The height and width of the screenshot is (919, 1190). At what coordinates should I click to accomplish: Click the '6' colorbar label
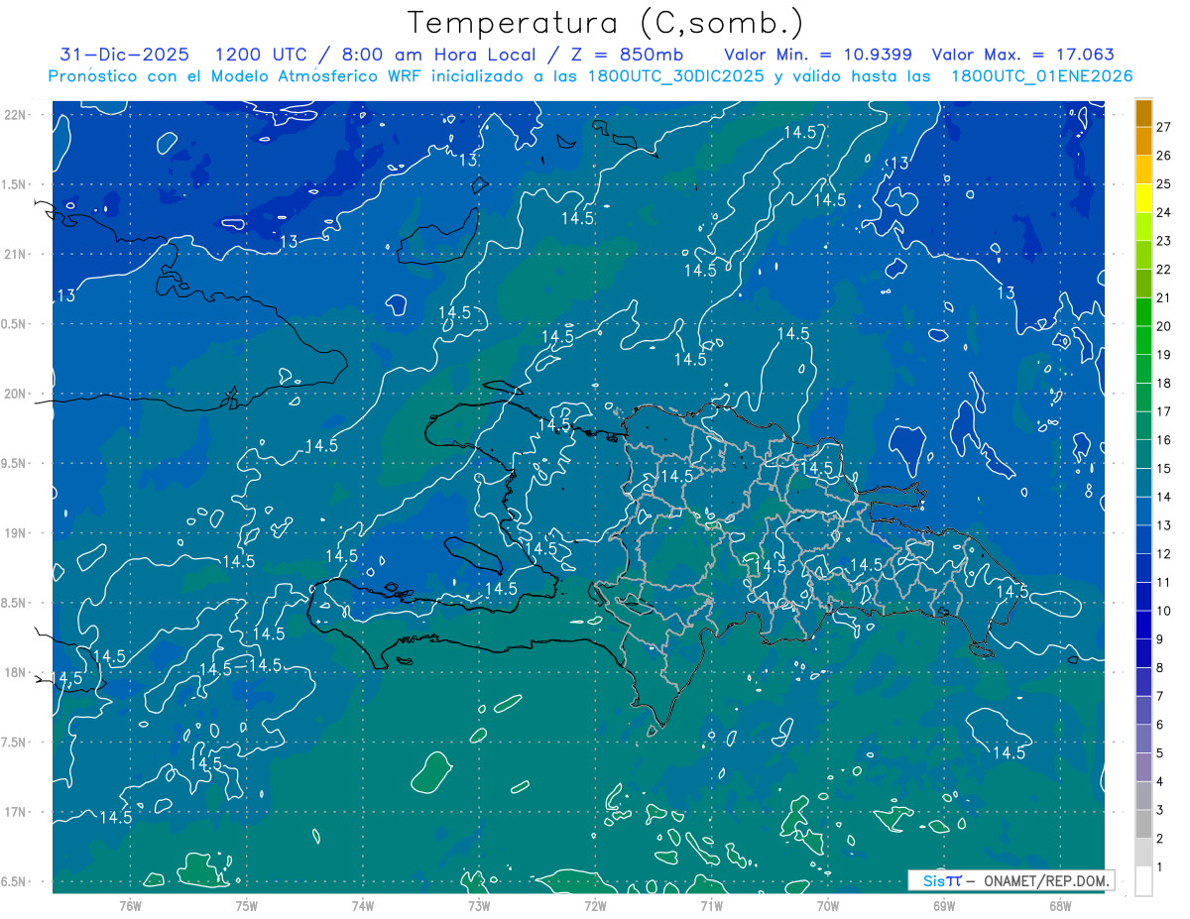1159,725
